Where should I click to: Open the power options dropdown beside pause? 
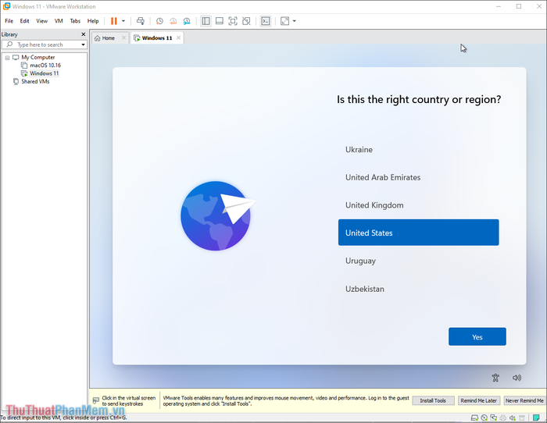(x=123, y=21)
